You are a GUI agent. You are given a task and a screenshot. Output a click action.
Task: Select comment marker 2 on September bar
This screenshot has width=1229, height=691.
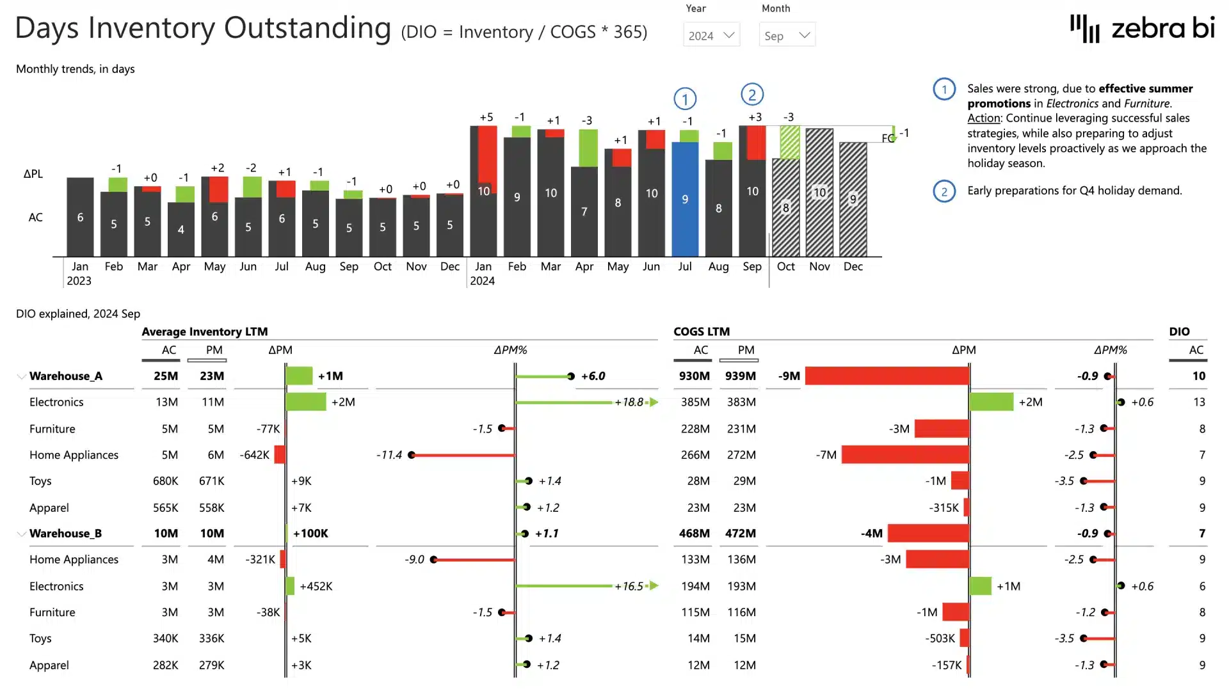tap(752, 93)
